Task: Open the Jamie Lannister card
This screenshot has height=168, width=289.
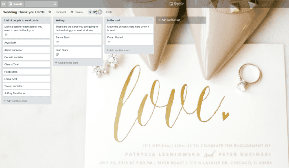Action: 26,50
